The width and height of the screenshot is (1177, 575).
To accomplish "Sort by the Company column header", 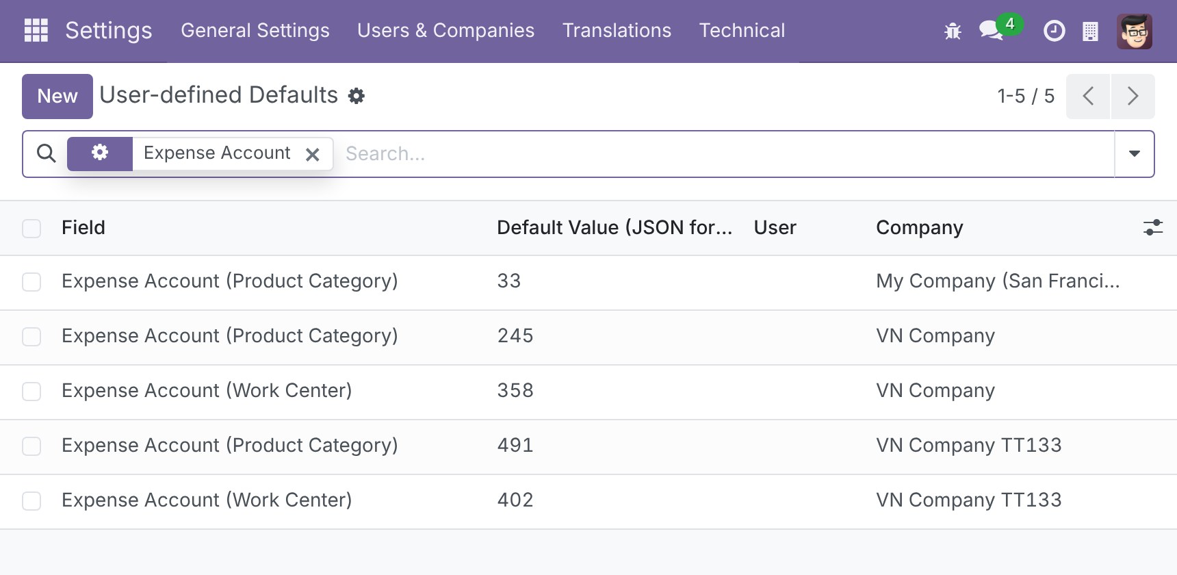I will pos(920,227).
